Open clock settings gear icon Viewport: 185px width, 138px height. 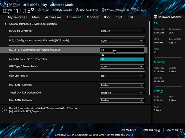(x=32, y=9)
